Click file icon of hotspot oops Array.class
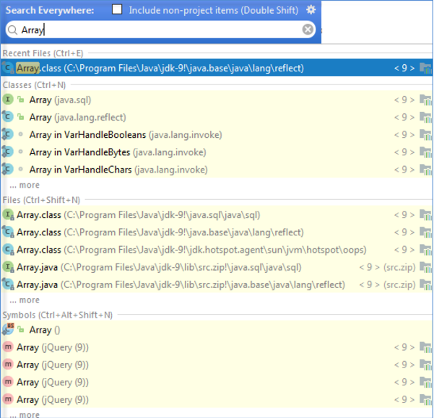This screenshot has width=434, height=418. (x=8, y=250)
